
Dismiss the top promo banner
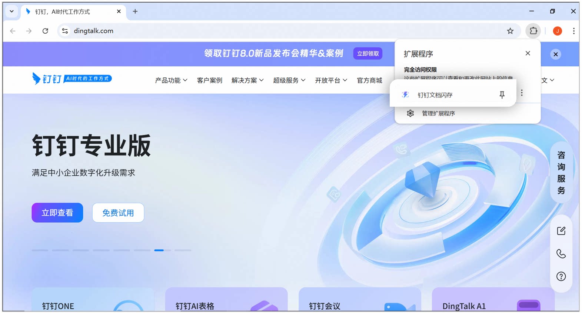tap(555, 54)
